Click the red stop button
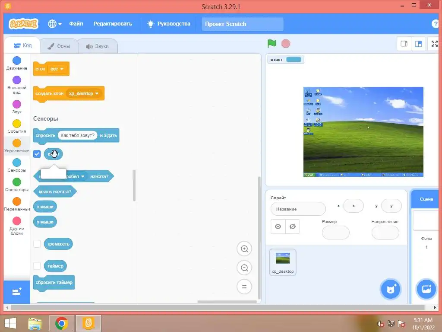442x332 pixels. click(x=286, y=44)
